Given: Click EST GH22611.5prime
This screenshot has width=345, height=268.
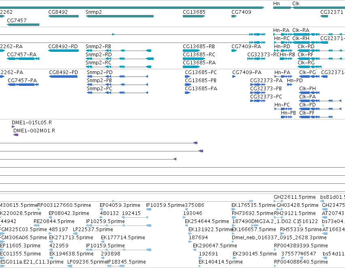Looking at the screenshot, I should (x=295, y=197).
